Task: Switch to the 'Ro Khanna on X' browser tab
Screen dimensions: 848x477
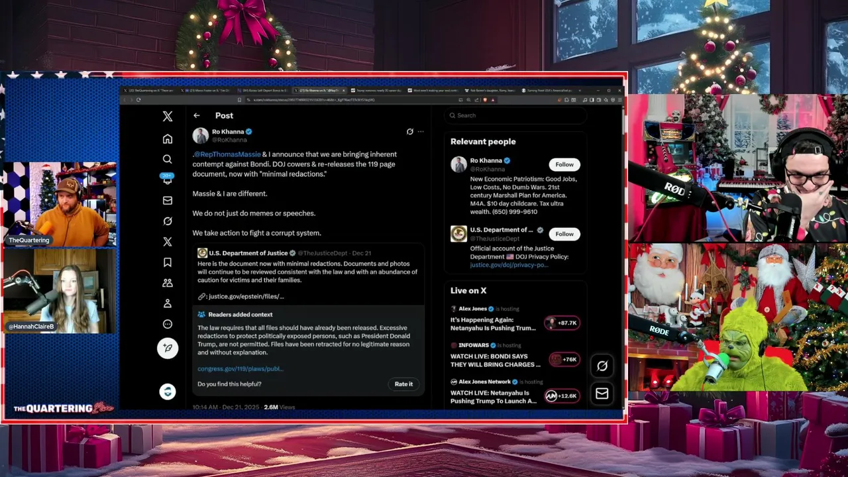Action: (319, 90)
